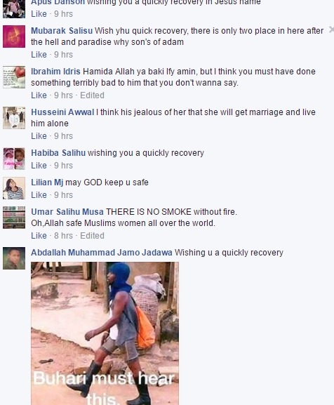Open Abdallah Muhammad Jamo Jadawa's avatar

point(14,258)
